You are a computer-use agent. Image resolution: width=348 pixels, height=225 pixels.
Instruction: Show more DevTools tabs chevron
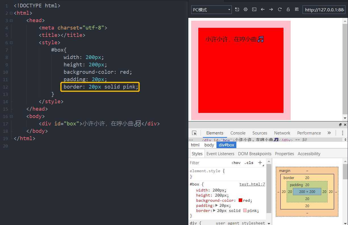point(329,133)
